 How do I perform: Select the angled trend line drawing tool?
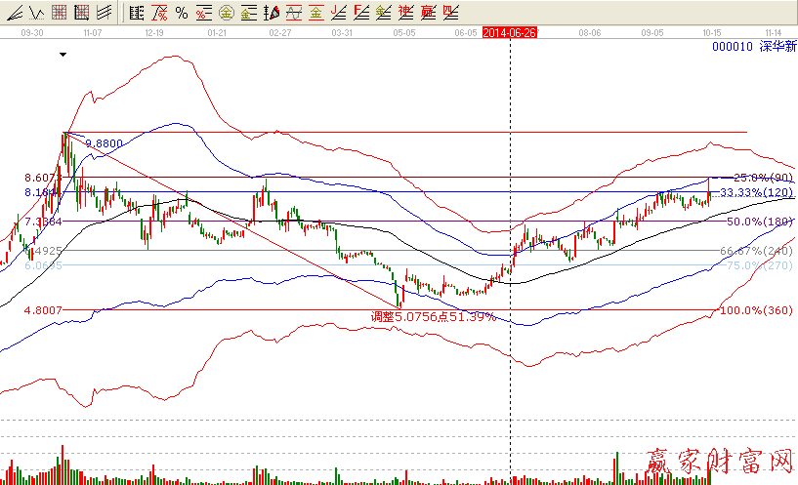[14, 13]
